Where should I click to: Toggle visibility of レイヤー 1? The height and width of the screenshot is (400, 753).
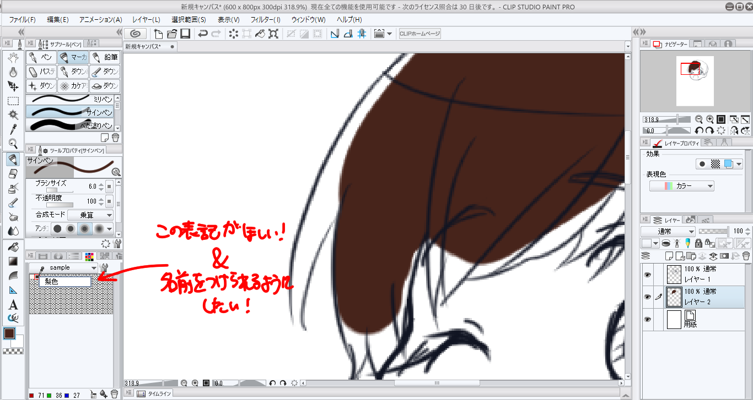(648, 273)
